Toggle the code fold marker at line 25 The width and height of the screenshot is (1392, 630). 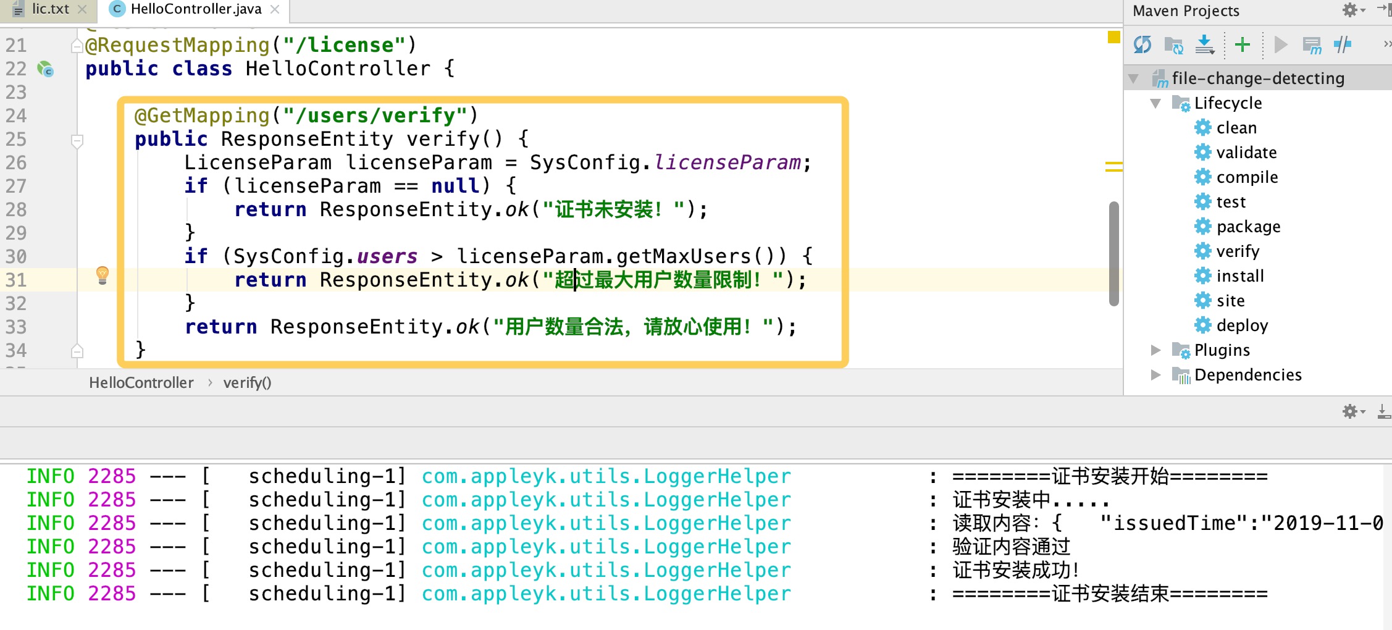click(x=77, y=140)
